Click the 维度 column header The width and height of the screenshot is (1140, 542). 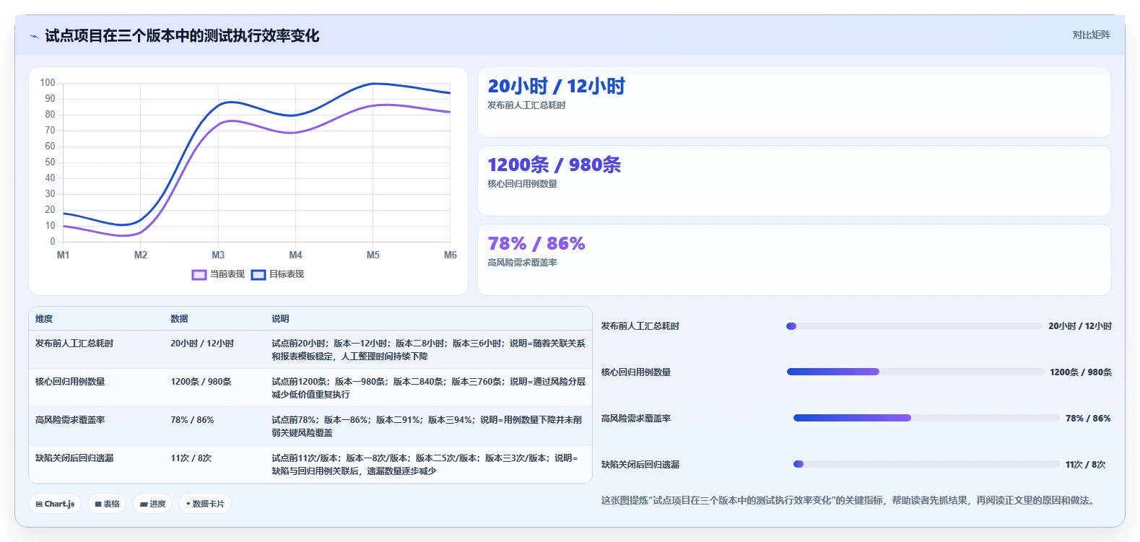(44, 319)
